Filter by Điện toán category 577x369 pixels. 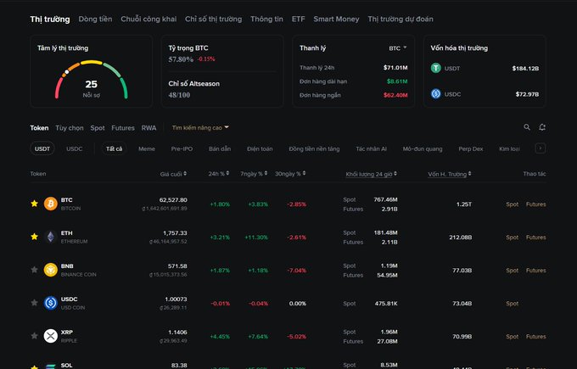point(260,148)
